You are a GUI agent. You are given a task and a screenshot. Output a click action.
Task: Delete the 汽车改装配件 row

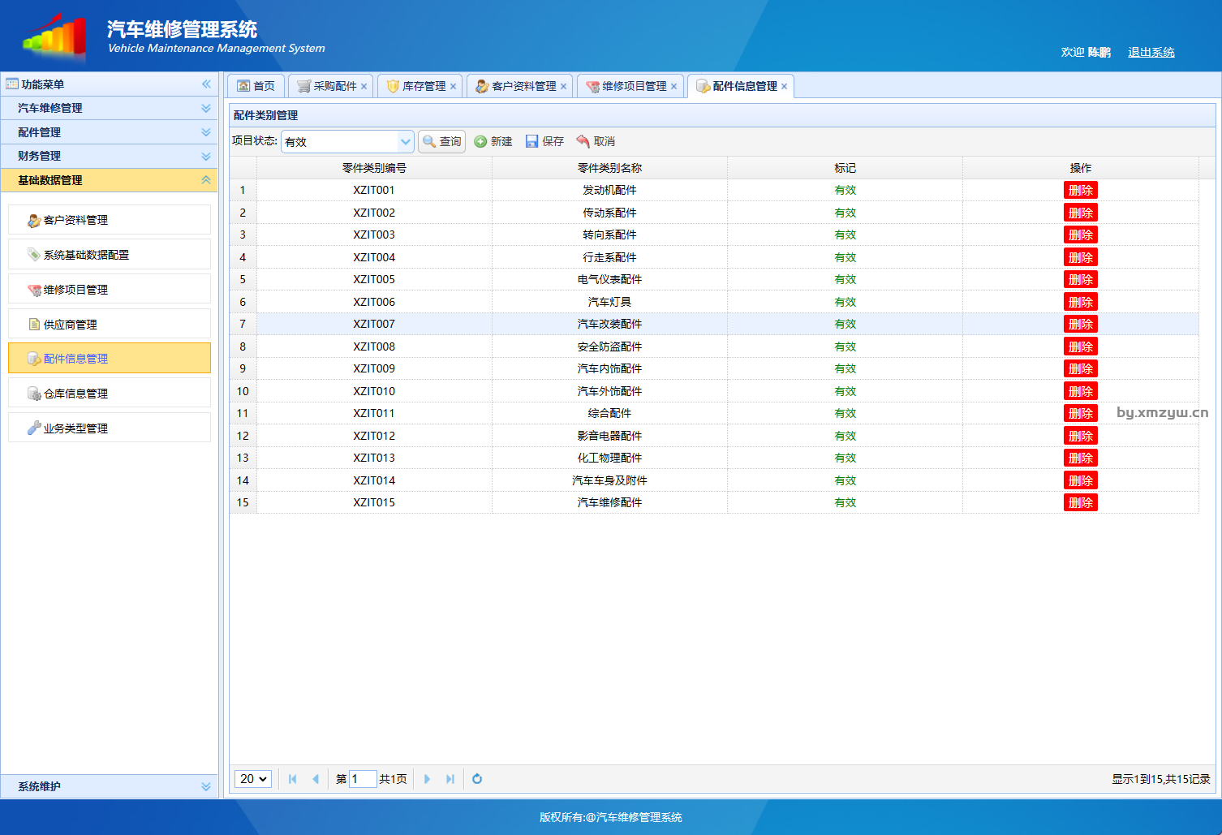click(1081, 324)
